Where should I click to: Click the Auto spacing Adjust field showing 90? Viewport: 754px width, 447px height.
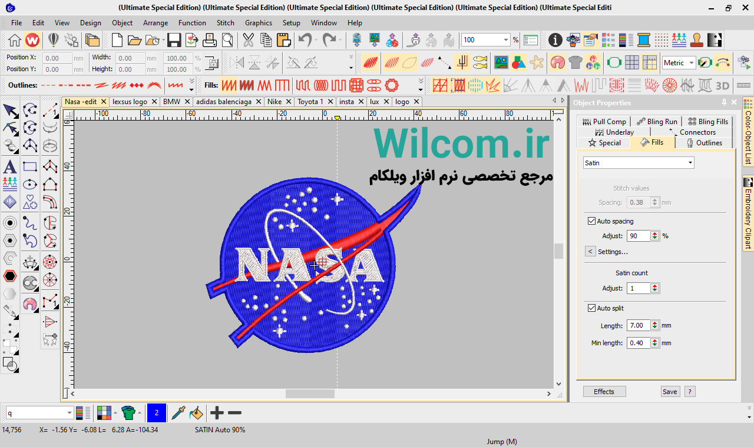tap(639, 236)
